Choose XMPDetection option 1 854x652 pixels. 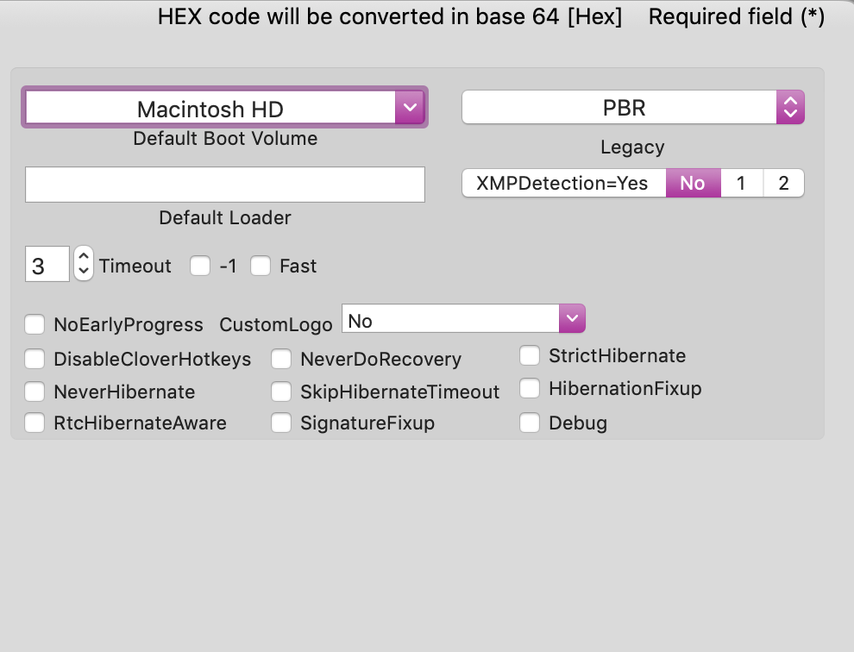741,183
